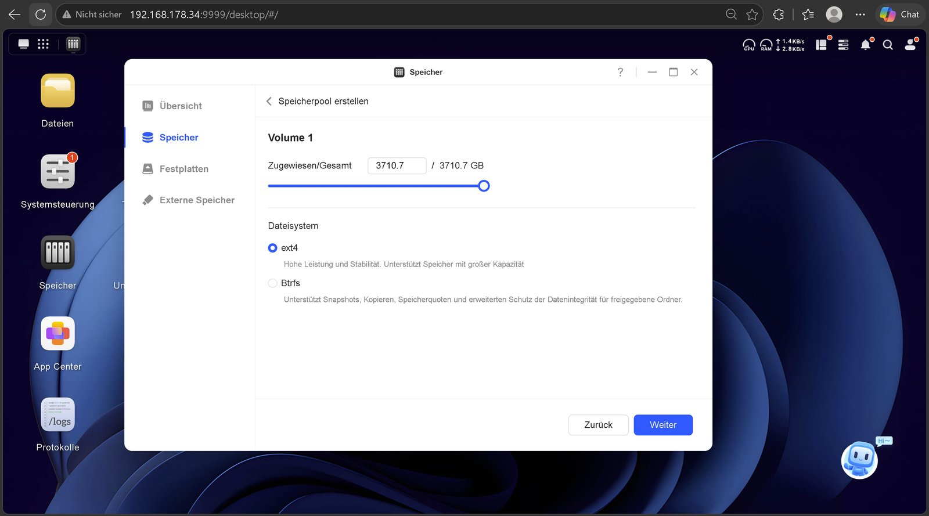
Task: Open the Hi~ assistant robot mascot
Action: pyautogui.click(x=860, y=460)
